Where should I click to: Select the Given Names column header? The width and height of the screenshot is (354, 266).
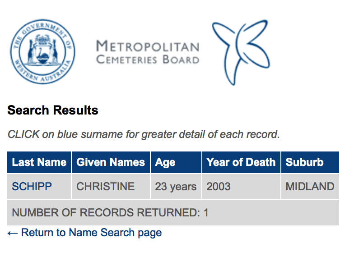pos(111,162)
